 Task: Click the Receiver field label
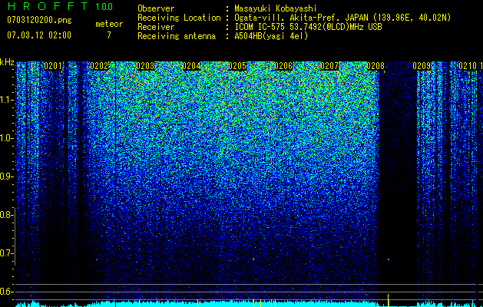click(x=156, y=27)
